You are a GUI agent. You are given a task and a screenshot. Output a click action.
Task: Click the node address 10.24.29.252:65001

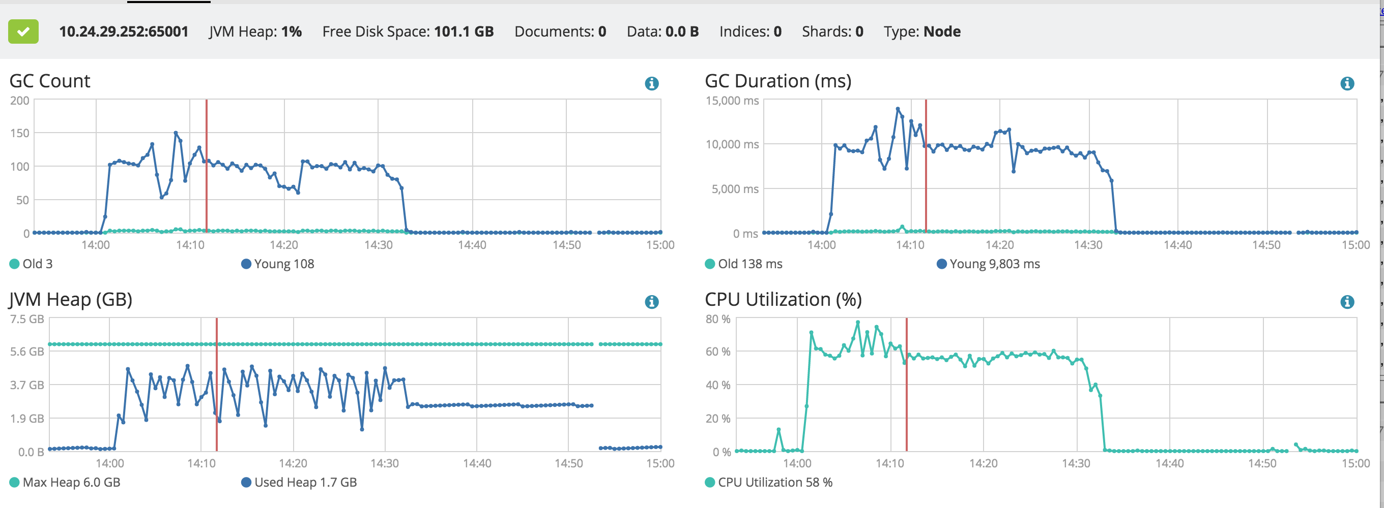pos(124,31)
